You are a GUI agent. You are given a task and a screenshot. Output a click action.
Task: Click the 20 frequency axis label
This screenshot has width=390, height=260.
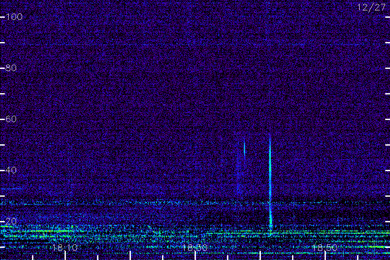tap(11, 221)
